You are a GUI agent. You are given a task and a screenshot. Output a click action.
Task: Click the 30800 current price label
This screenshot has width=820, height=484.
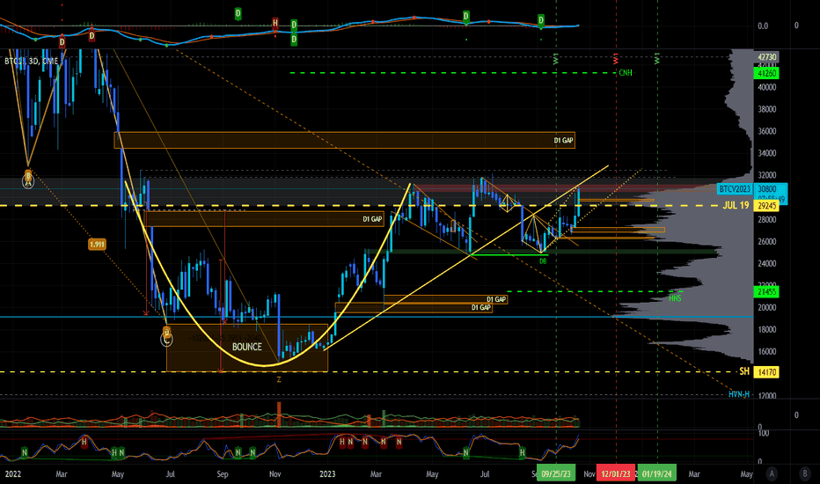click(x=768, y=189)
